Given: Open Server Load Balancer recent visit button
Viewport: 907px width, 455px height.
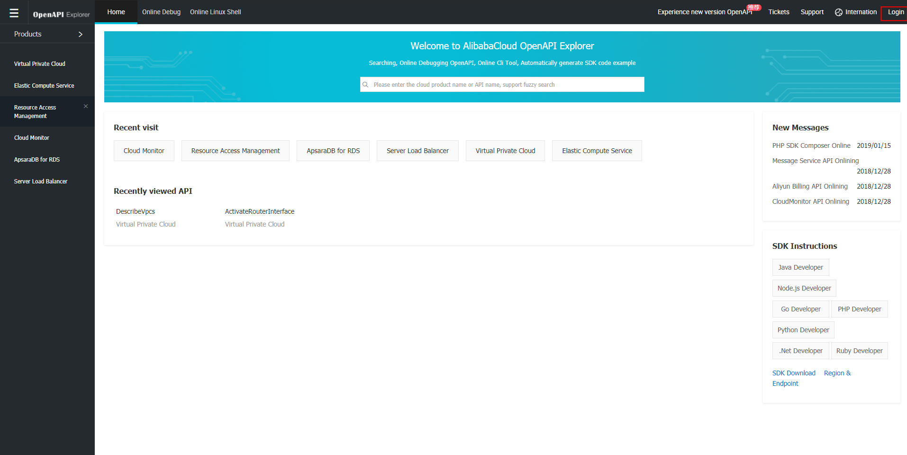Looking at the screenshot, I should 417,151.
